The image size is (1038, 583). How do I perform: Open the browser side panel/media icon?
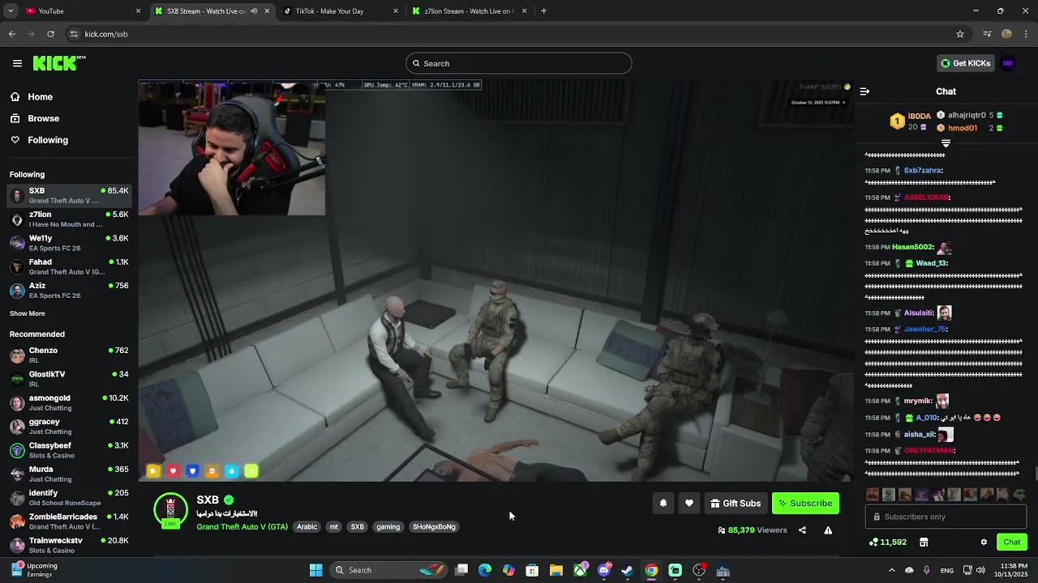[987, 34]
